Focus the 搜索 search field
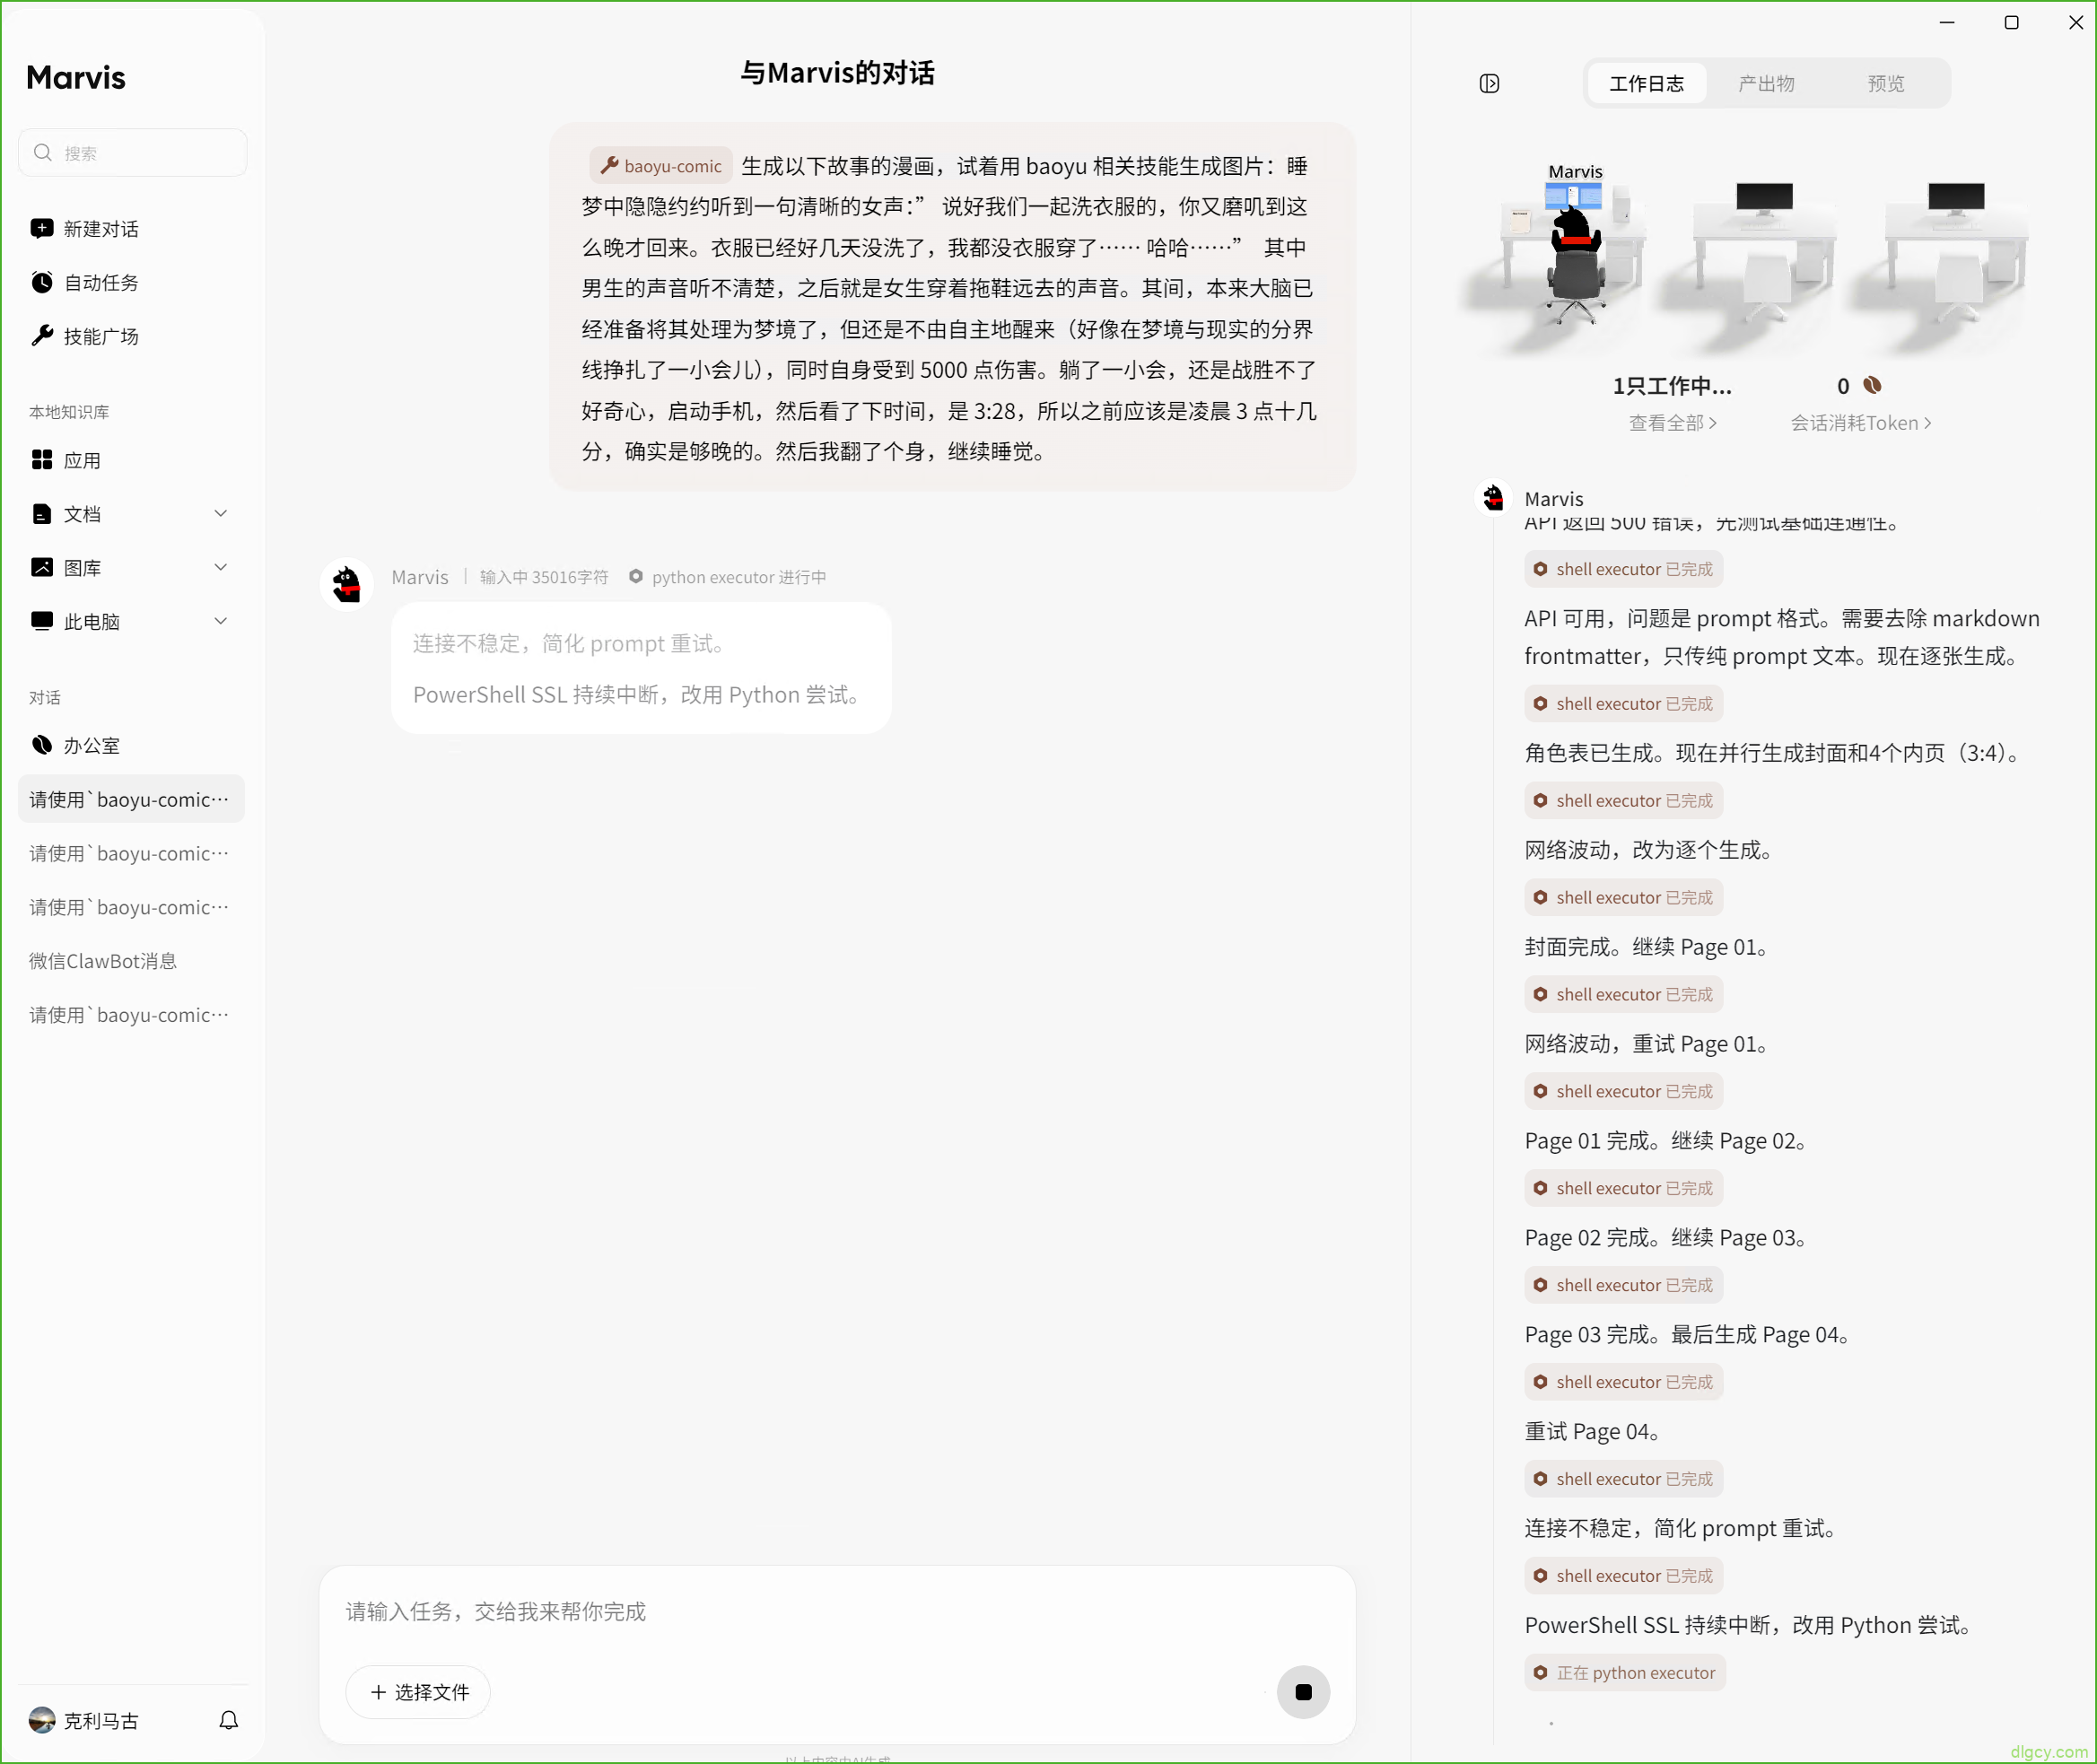This screenshot has height=1764, width=2097. pos(133,153)
